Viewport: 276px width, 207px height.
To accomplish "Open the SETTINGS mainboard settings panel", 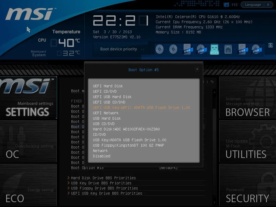I will (x=28, y=98).
